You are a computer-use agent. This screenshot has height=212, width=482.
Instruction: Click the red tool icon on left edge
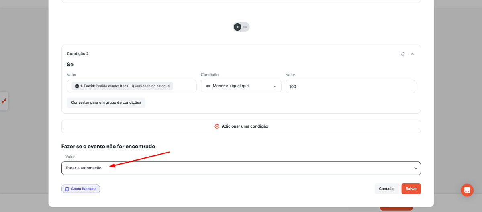tap(4, 101)
